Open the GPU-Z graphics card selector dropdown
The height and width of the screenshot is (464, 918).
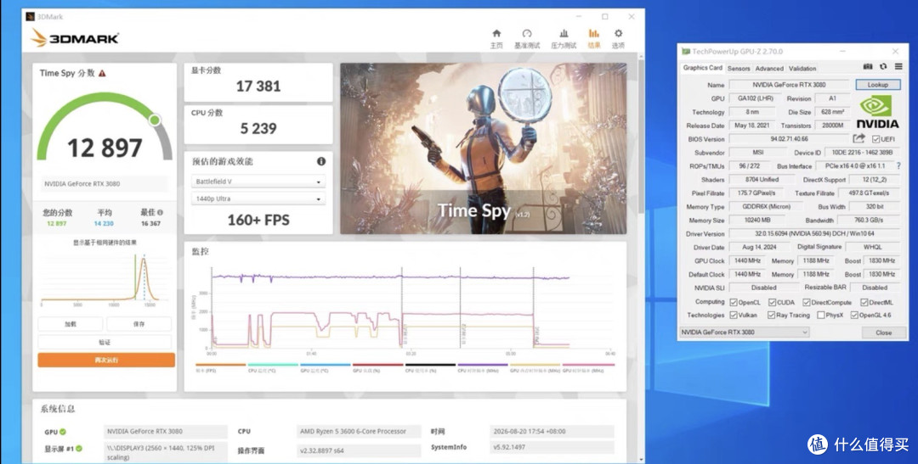click(744, 332)
